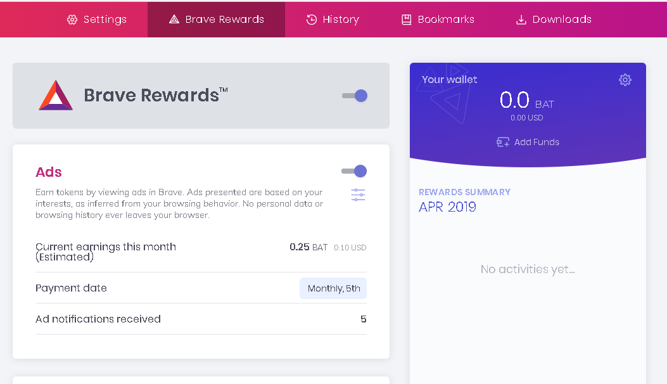Click the Brave Rewards triangle icon in tab
Screen dimensions: 667x384
[174, 19]
